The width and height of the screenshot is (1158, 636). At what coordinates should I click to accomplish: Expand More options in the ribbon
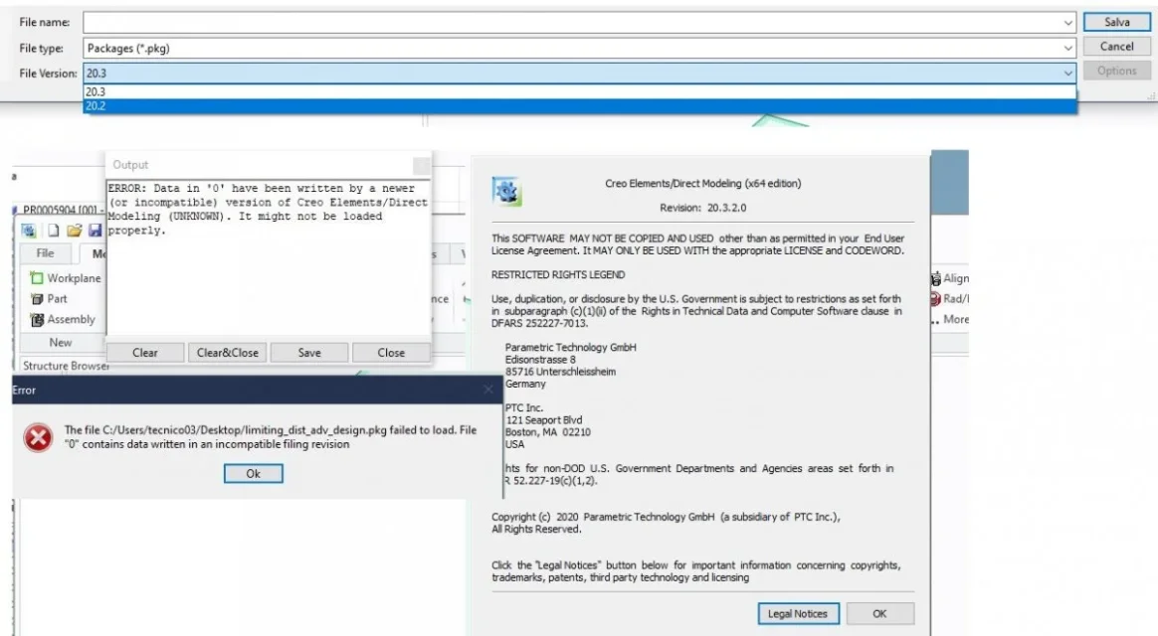pyautogui.click(x=950, y=319)
